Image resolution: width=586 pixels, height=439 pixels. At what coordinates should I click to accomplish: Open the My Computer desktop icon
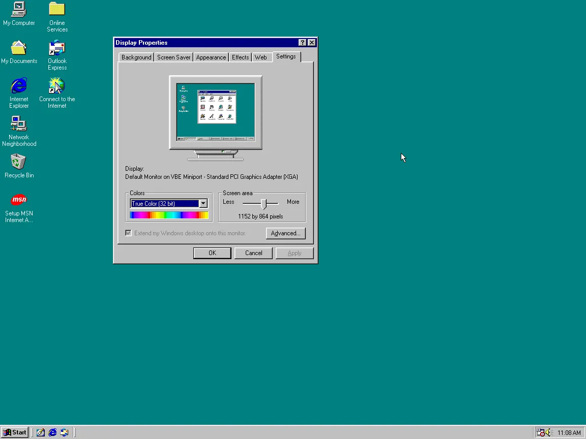coord(19,10)
